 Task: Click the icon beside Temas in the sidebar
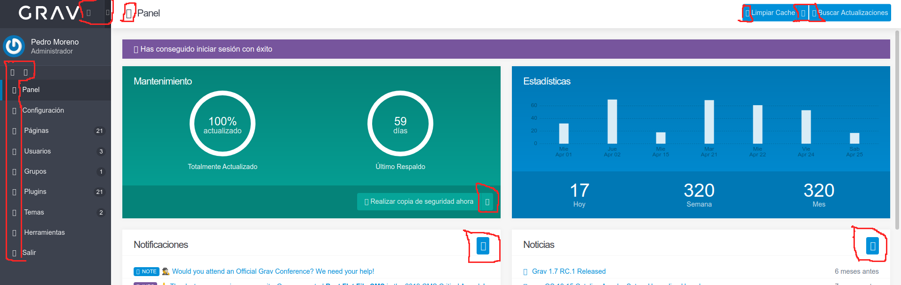click(14, 213)
